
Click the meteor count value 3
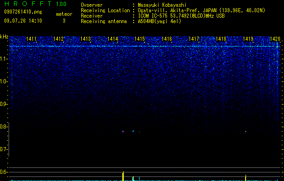coord(64,21)
